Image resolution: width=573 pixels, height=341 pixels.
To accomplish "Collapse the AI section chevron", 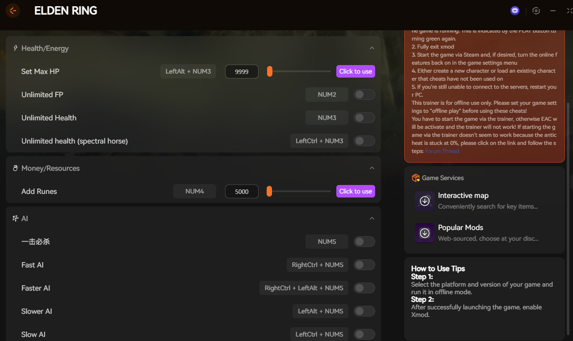I will pos(372,218).
